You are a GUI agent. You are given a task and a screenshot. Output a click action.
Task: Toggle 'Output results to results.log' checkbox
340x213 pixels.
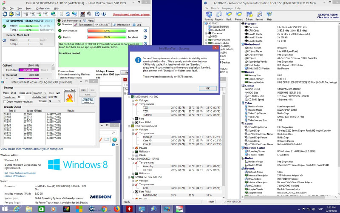click(x=5, y=101)
